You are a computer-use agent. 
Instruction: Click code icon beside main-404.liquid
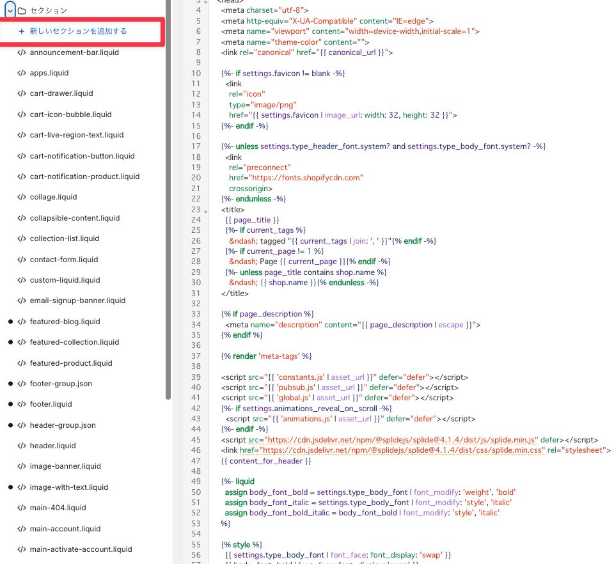[22, 508]
